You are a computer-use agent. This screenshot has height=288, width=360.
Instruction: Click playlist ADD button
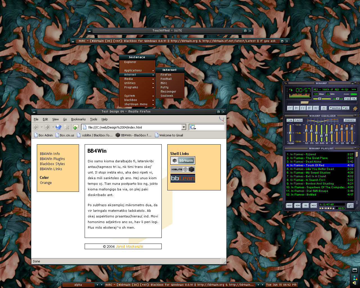pyautogui.click(x=289, y=206)
